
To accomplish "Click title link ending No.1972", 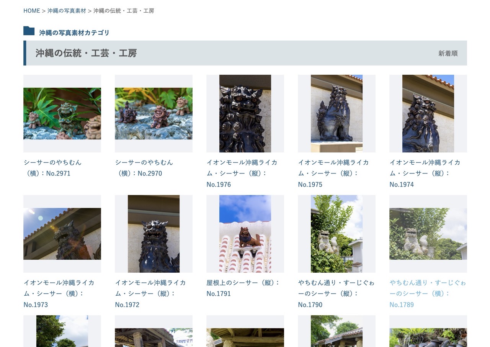I will tap(150, 293).
